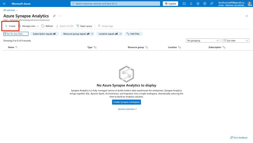
Task: Go back to All services breadcrumb
Action: click(x=9, y=10)
